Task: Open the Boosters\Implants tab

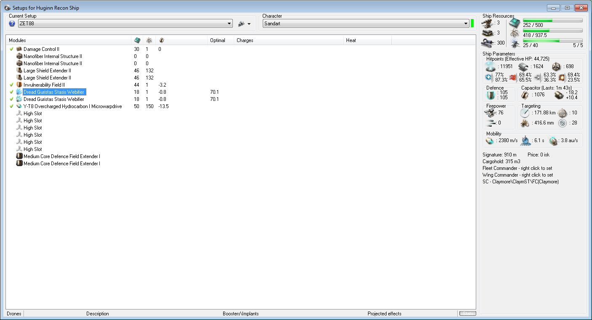Action: (x=240, y=314)
